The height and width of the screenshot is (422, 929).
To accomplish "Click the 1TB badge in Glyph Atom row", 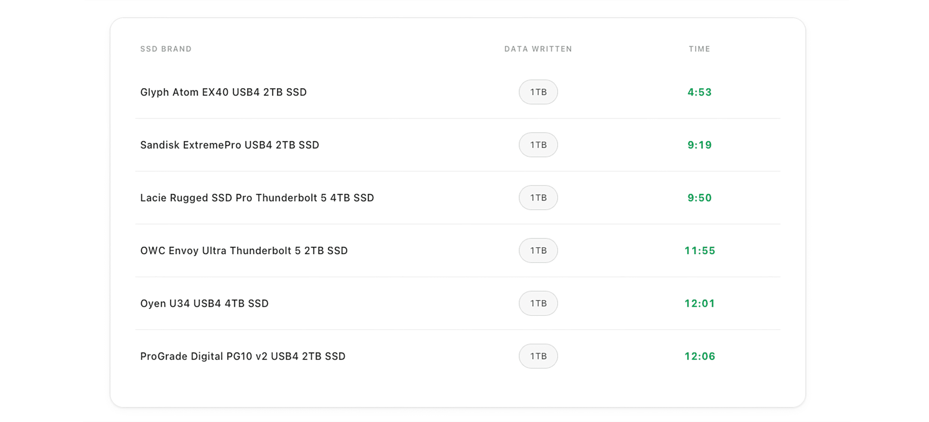I will tap(538, 92).
